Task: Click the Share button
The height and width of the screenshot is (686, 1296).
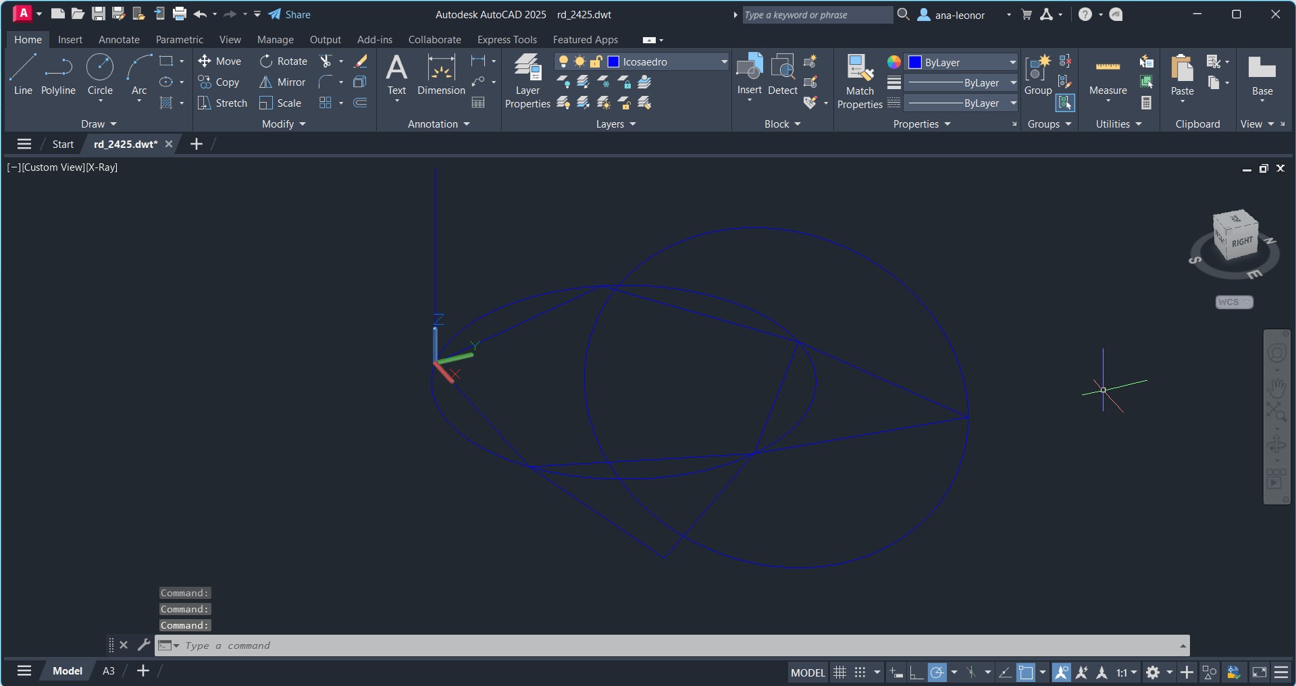Action: point(290,15)
